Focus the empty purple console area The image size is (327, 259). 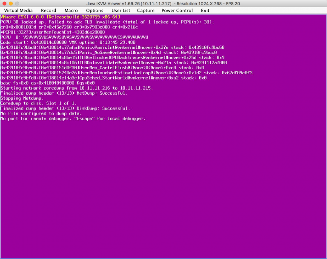[163, 191]
